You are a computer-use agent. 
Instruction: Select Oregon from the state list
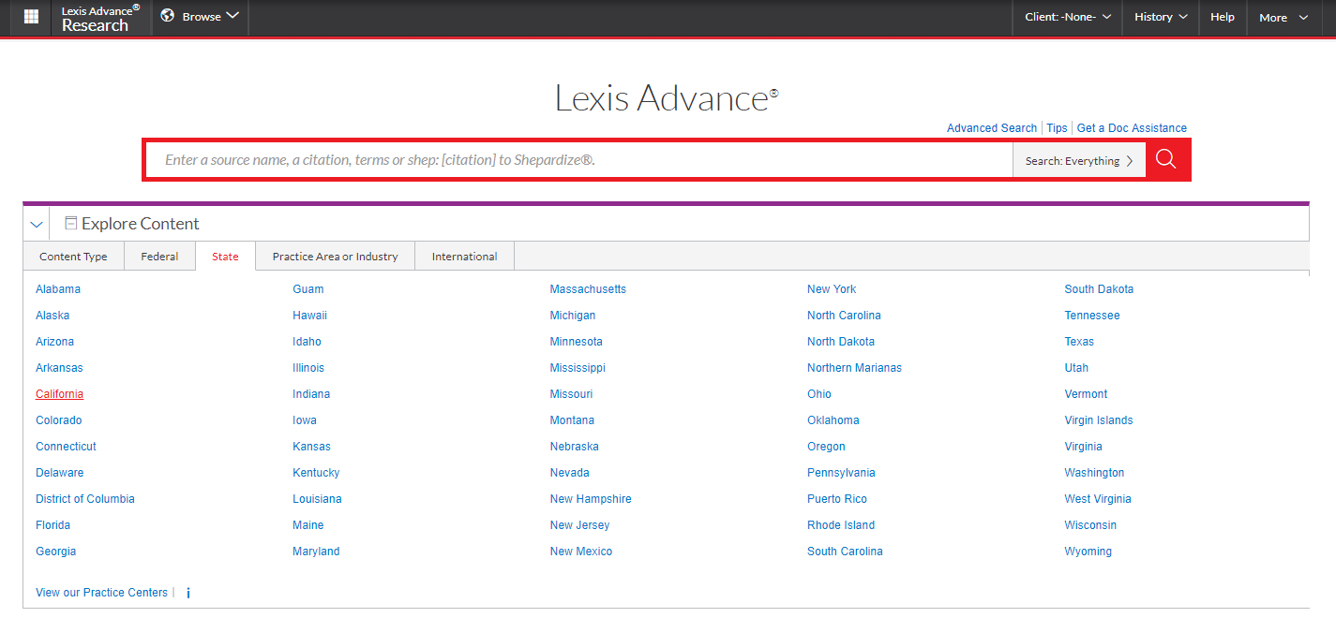tap(826, 447)
